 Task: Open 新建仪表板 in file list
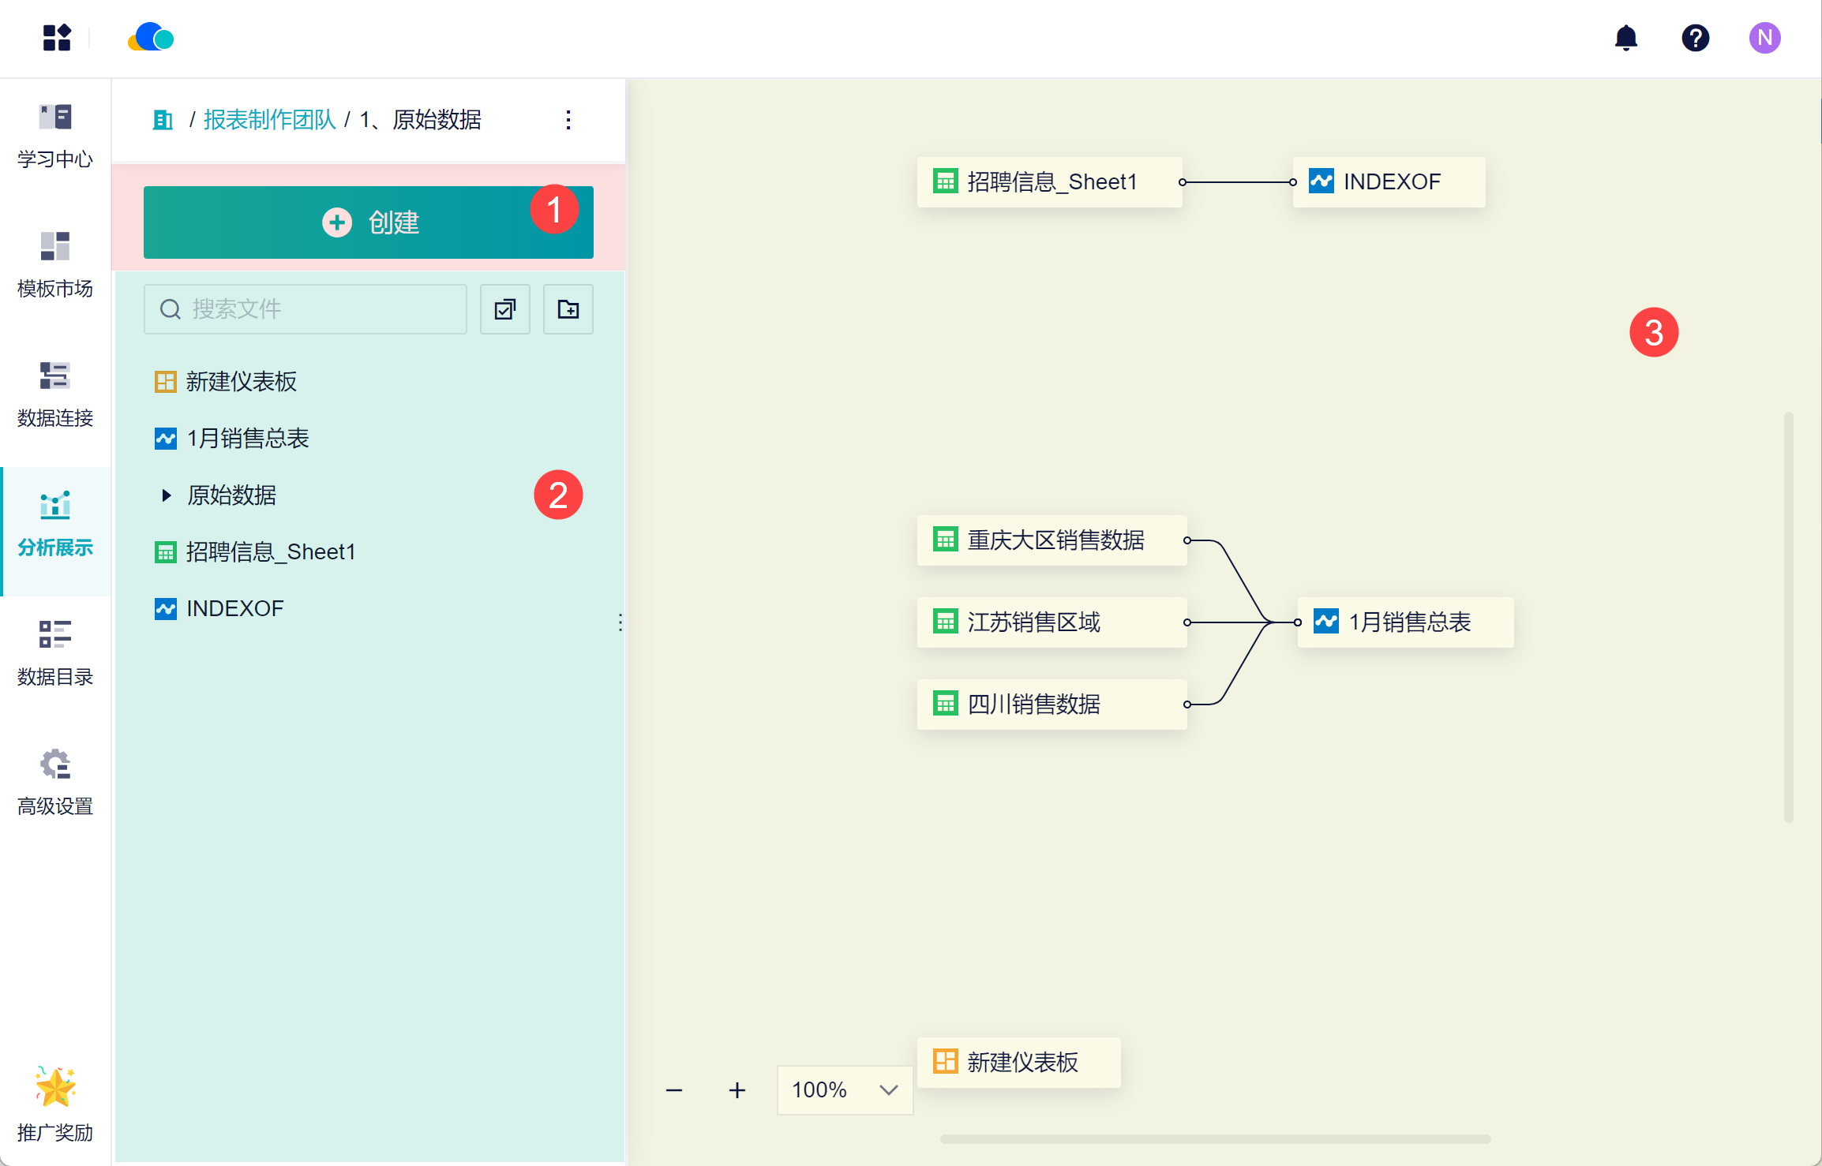pyautogui.click(x=241, y=382)
